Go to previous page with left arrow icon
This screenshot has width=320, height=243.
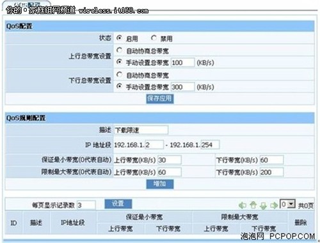[x=243, y=205]
